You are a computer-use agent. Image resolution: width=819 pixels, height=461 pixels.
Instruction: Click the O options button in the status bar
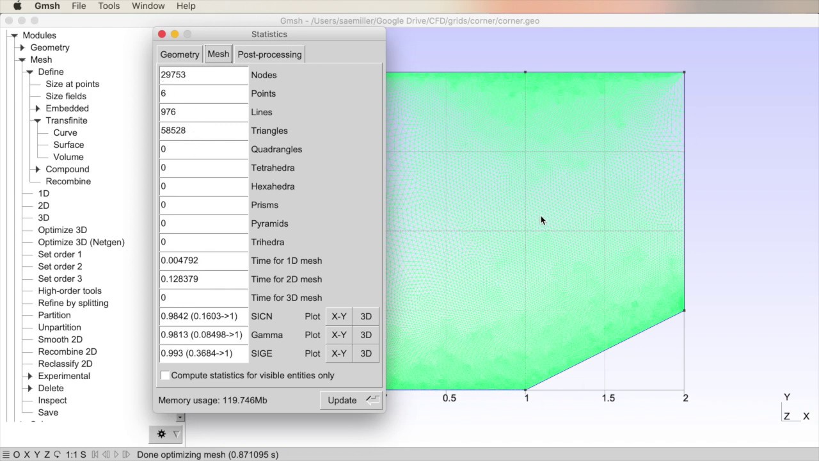17,455
